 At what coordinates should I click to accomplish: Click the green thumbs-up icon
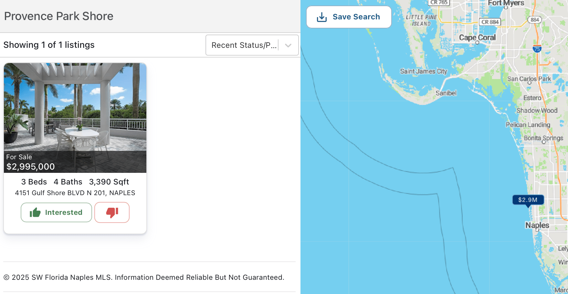point(35,212)
